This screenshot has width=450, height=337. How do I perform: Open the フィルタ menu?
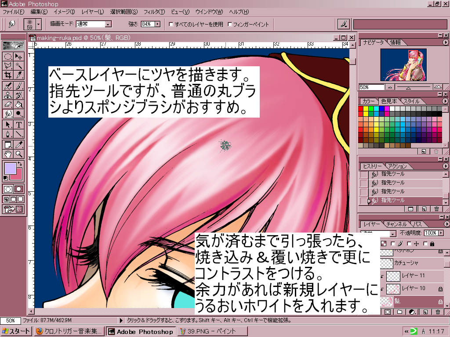(154, 11)
